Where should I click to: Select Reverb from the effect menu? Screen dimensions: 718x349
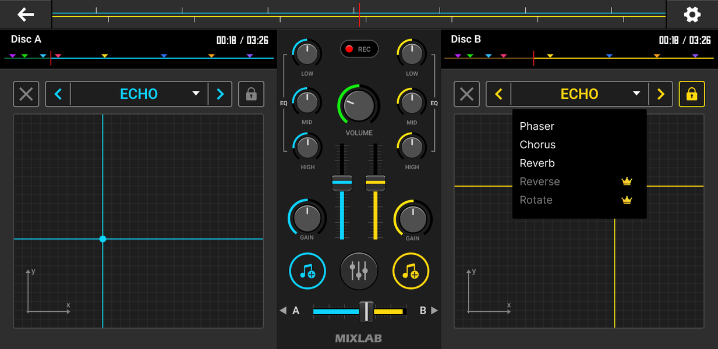pyautogui.click(x=537, y=163)
